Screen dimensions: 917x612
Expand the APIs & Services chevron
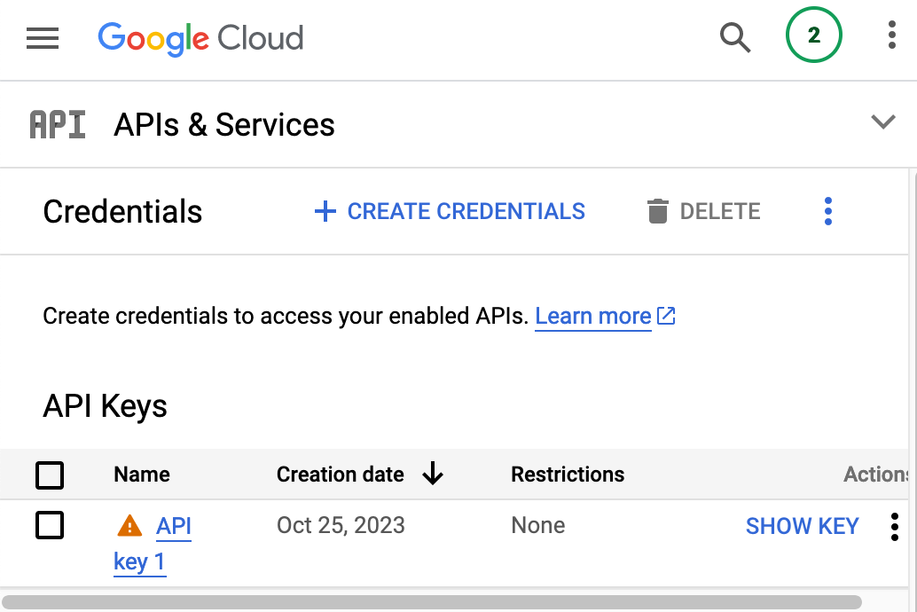pyautogui.click(x=883, y=122)
